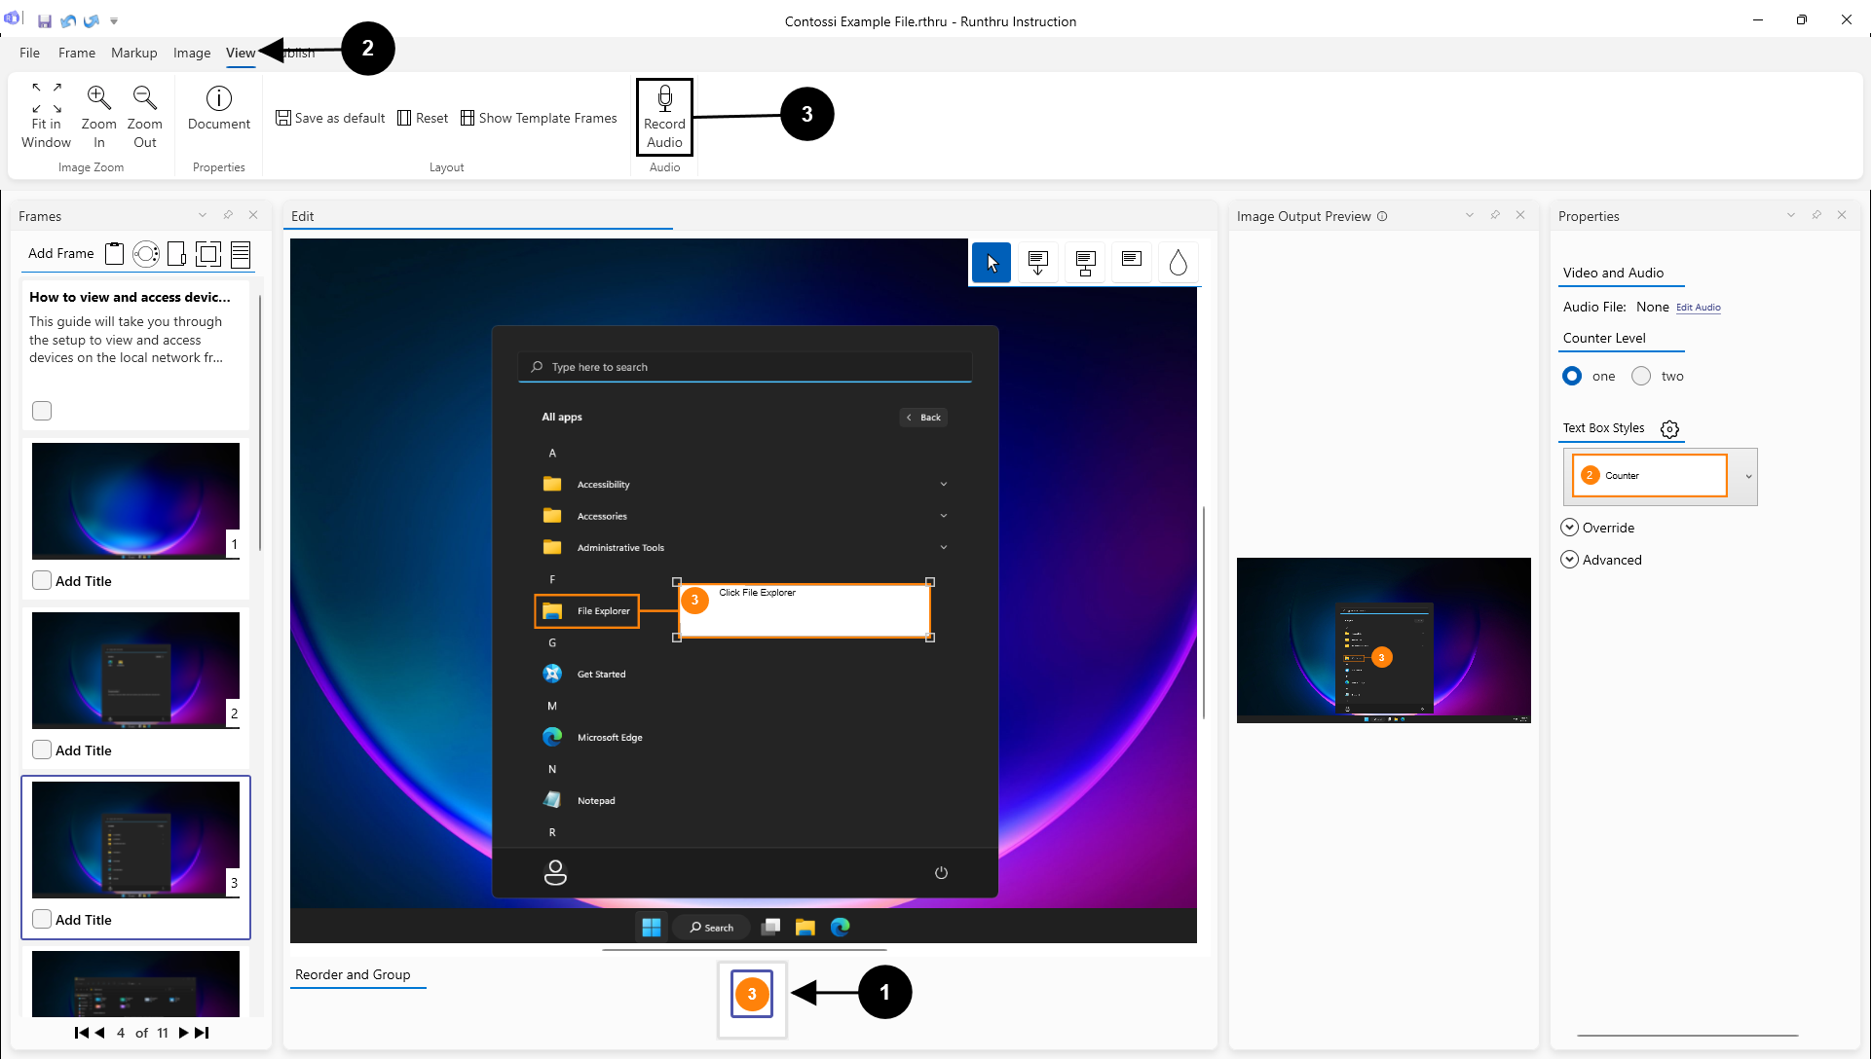Open the Markup ribbon tab
1872x1060 pixels.
tap(133, 53)
